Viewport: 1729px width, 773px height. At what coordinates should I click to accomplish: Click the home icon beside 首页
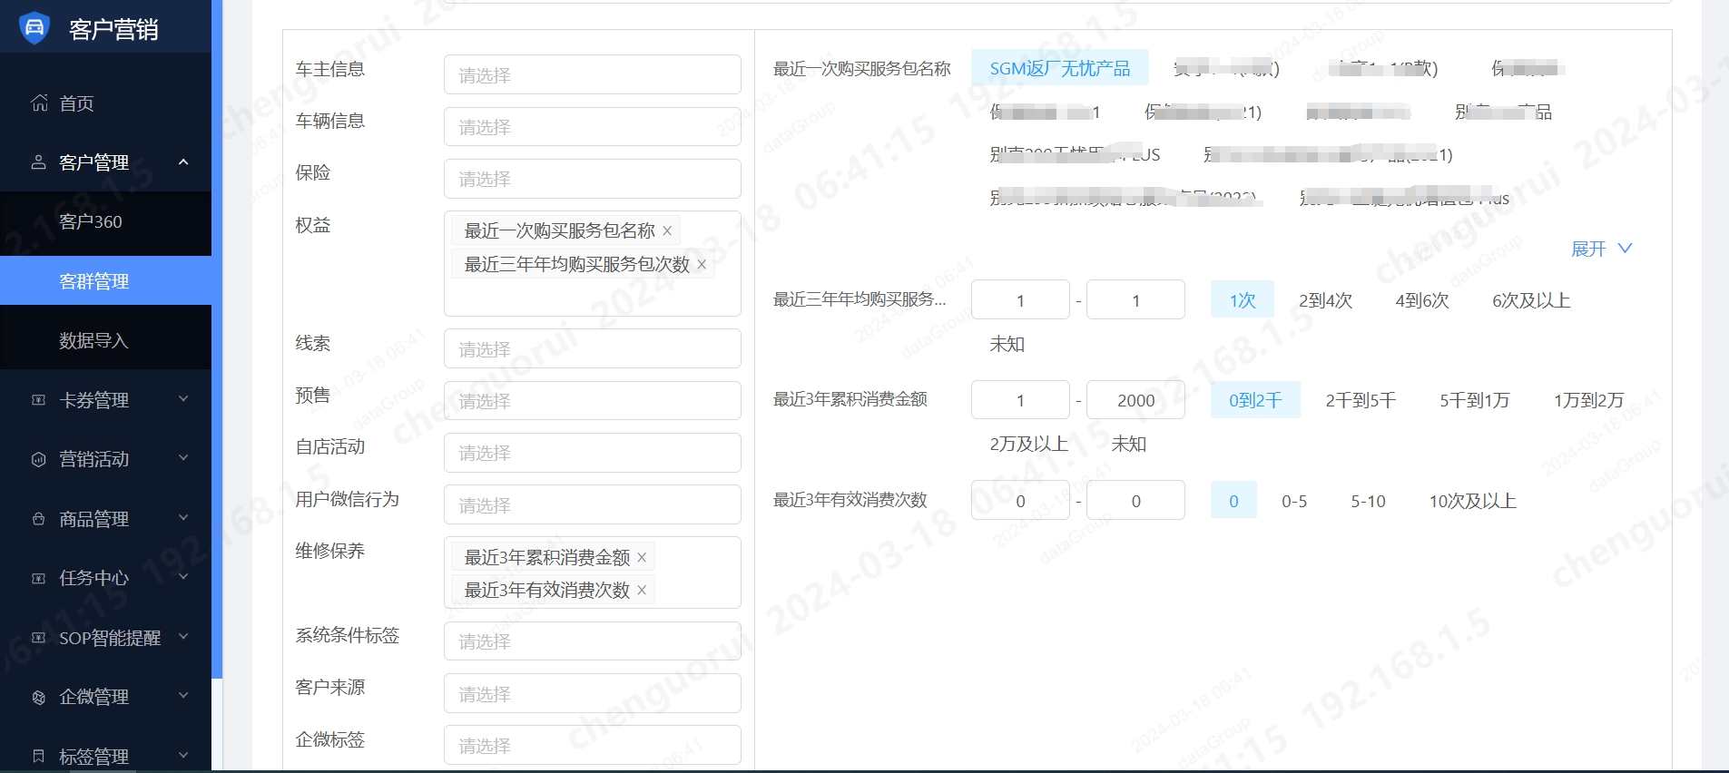39,103
